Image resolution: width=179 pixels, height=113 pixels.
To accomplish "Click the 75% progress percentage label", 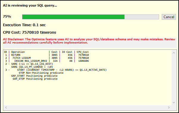I will pyautogui.click(x=7, y=16).
